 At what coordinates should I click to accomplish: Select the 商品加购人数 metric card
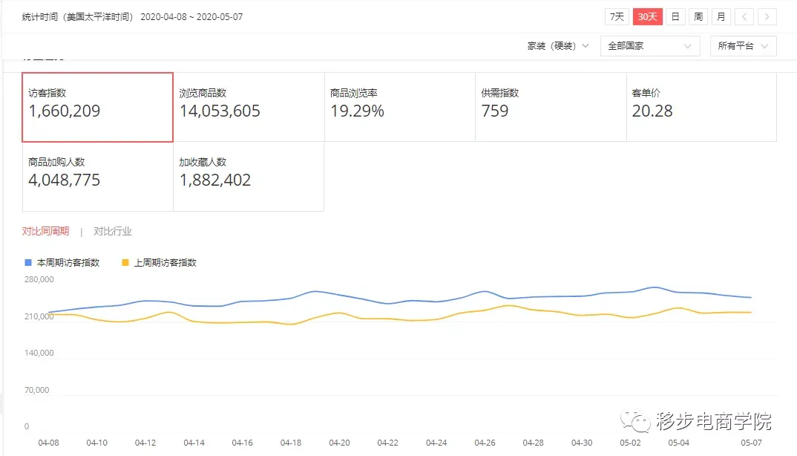(x=98, y=176)
